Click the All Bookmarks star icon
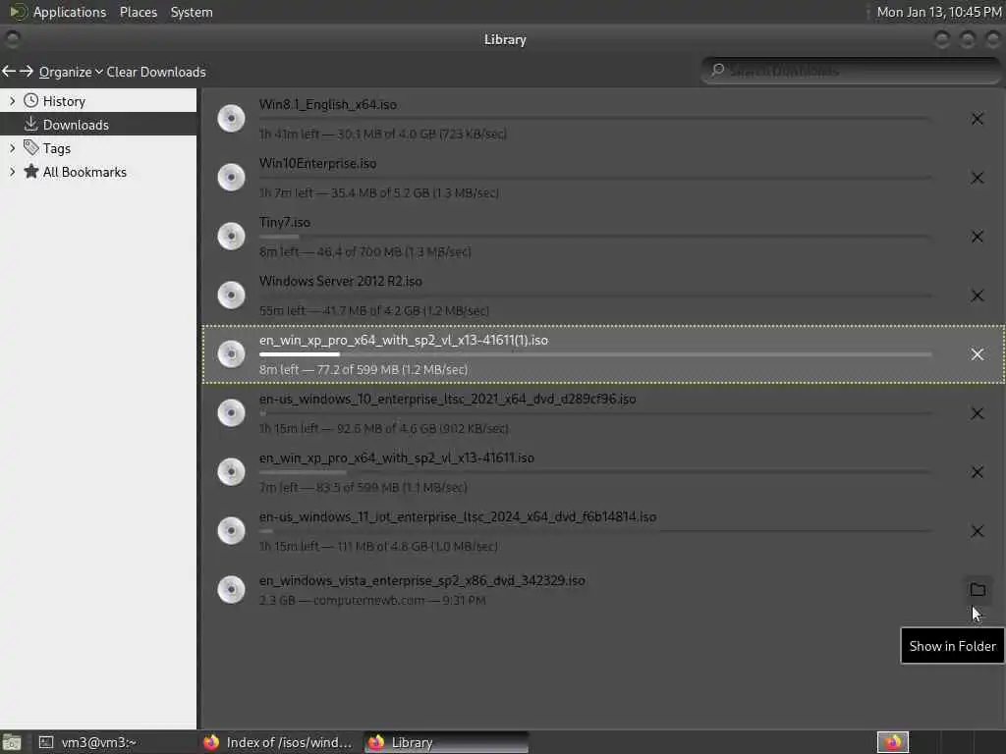 [30, 171]
